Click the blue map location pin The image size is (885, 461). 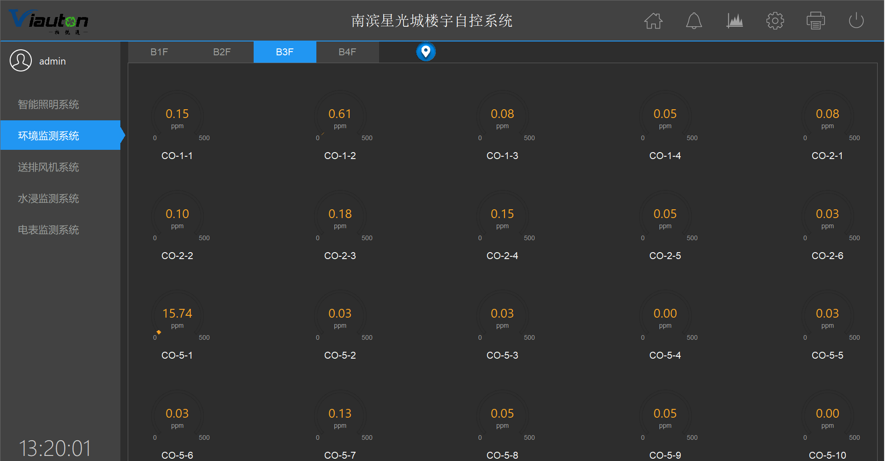point(426,52)
